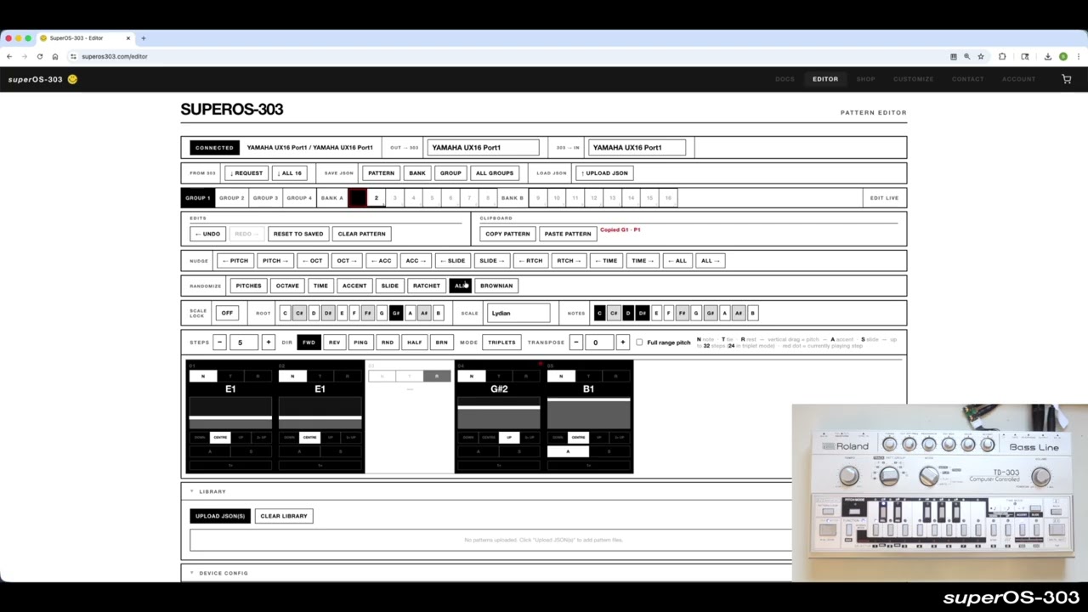Image resolution: width=1088 pixels, height=612 pixels.
Task: Set step 04 to Rest (R)
Action: point(527,376)
